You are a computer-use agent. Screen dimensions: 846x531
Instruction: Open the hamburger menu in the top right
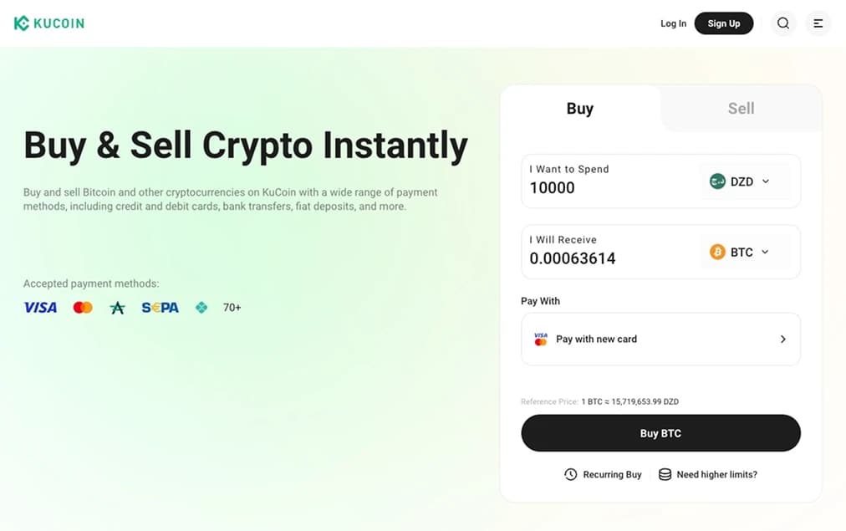pos(818,23)
